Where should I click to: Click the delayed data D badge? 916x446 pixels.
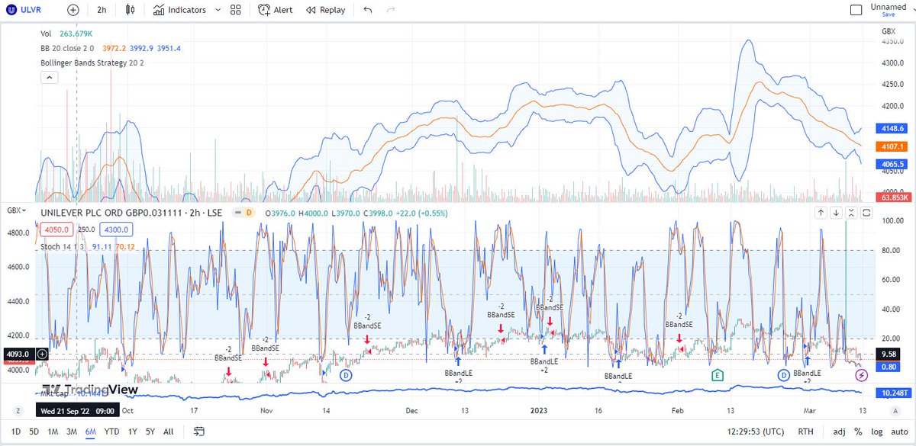pos(248,213)
